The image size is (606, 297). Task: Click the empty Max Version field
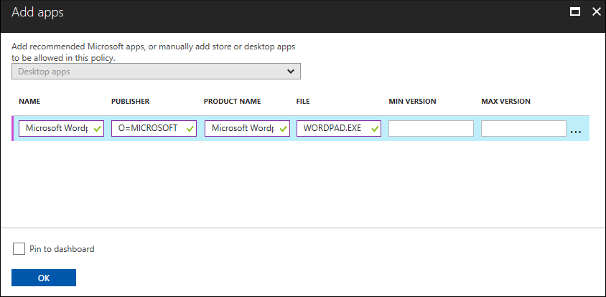coord(523,129)
